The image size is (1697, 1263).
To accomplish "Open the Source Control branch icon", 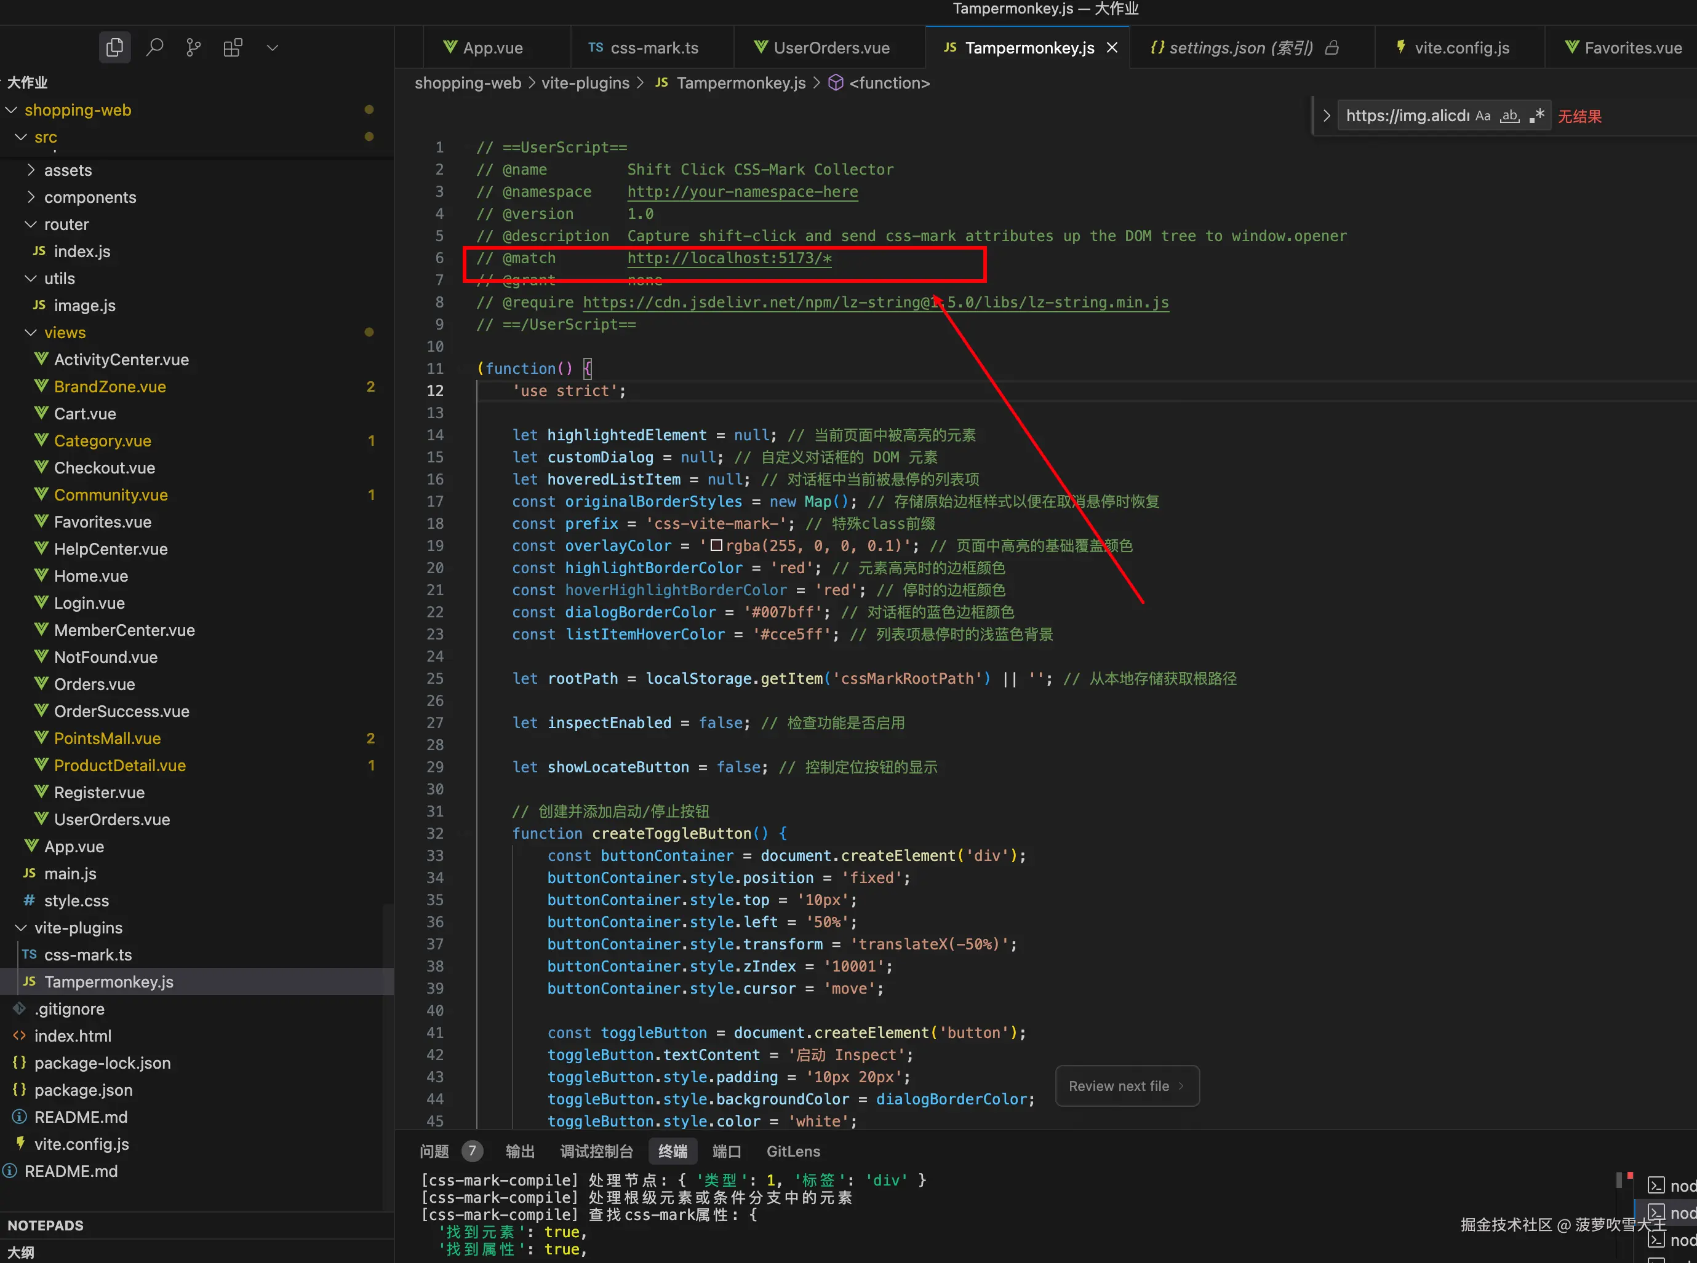I will [194, 47].
